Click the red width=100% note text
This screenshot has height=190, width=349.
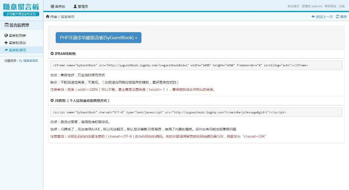[133, 90]
